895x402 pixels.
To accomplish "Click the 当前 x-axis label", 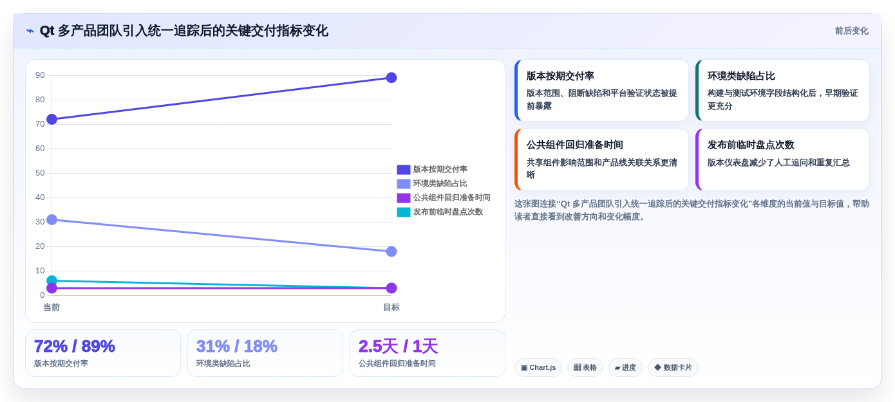I will pyautogui.click(x=52, y=307).
